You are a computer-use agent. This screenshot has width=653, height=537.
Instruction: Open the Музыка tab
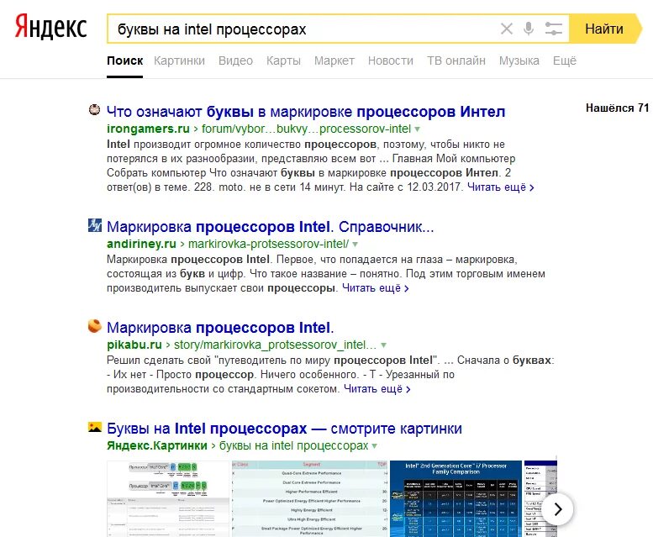[x=519, y=61]
